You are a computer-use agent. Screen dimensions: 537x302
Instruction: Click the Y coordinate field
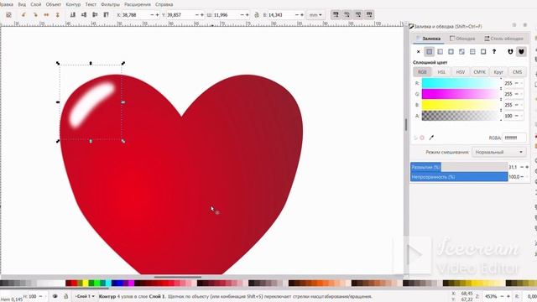coord(180,15)
